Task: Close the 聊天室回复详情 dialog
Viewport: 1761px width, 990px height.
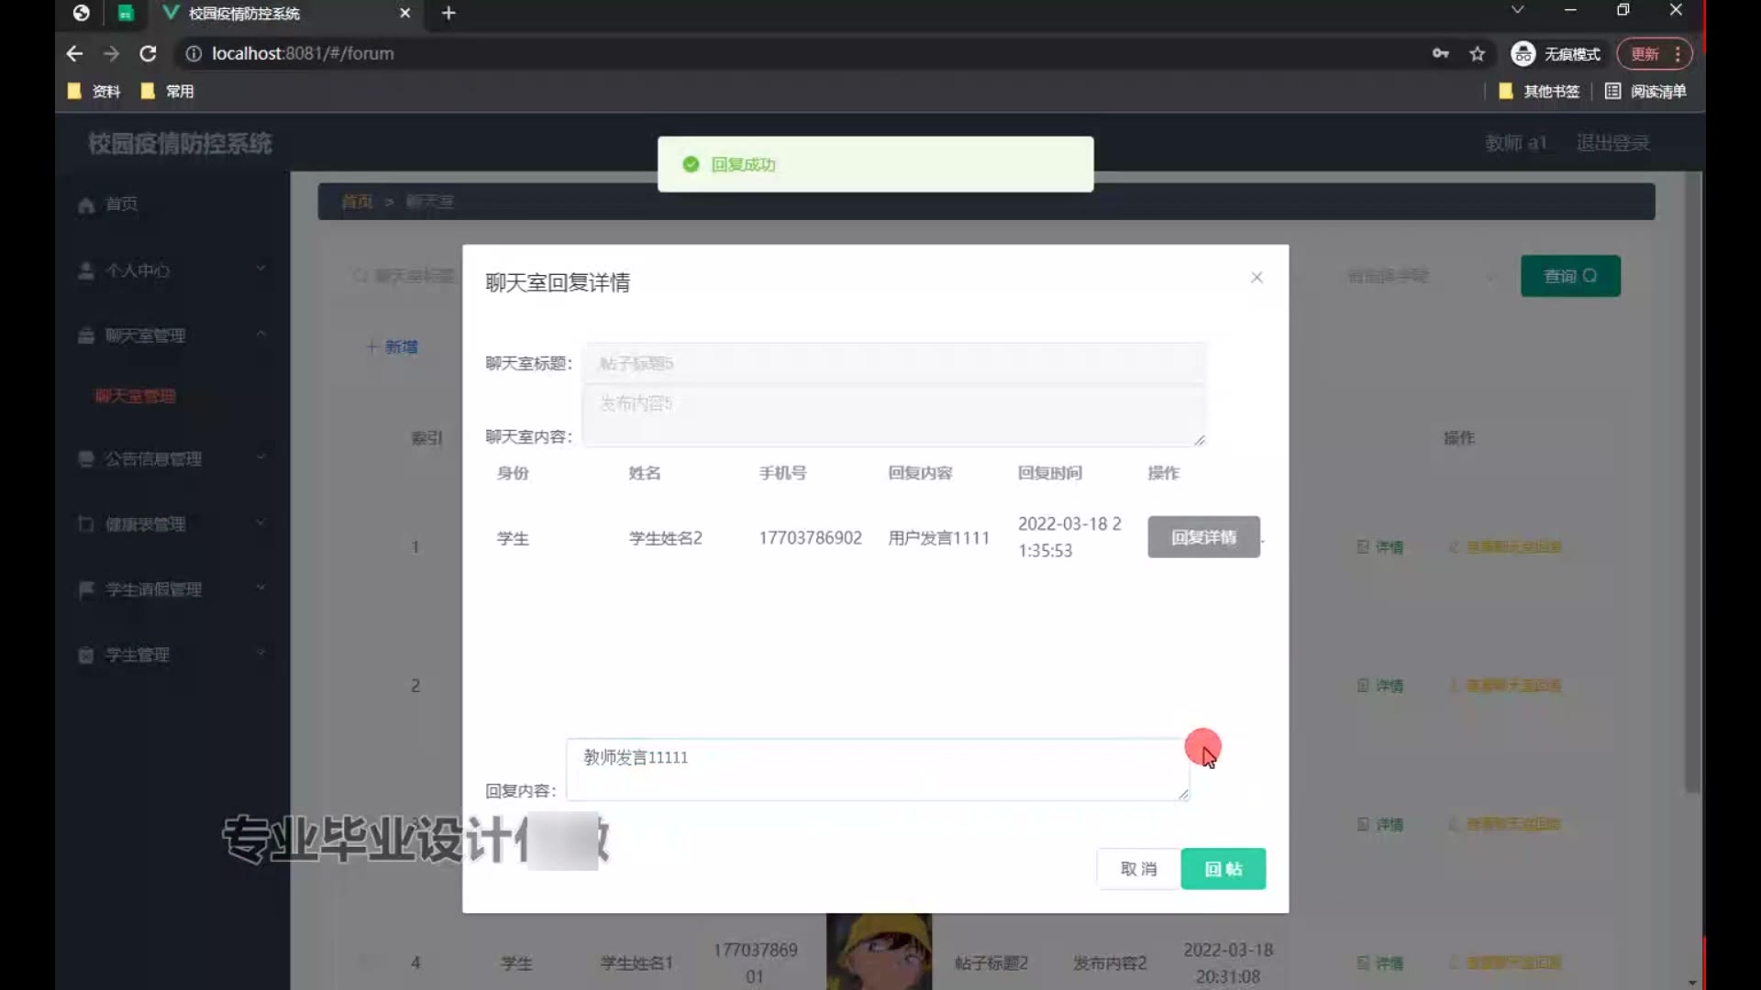Action: pos(1257,277)
